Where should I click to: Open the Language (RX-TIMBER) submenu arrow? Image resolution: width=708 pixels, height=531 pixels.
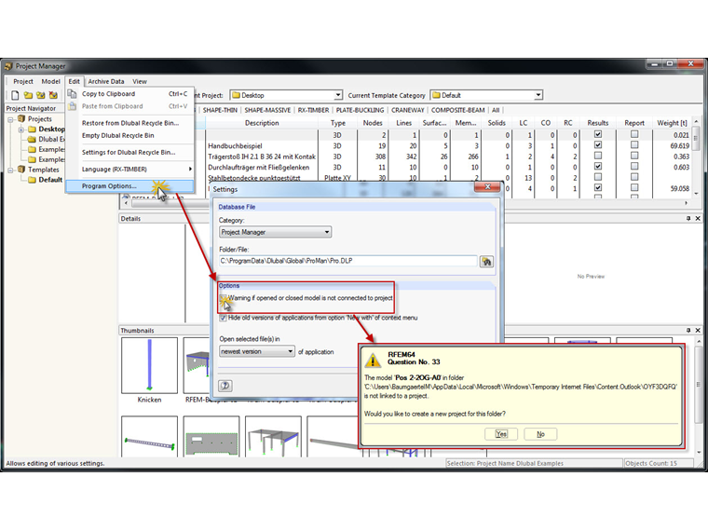coord(190,170)
